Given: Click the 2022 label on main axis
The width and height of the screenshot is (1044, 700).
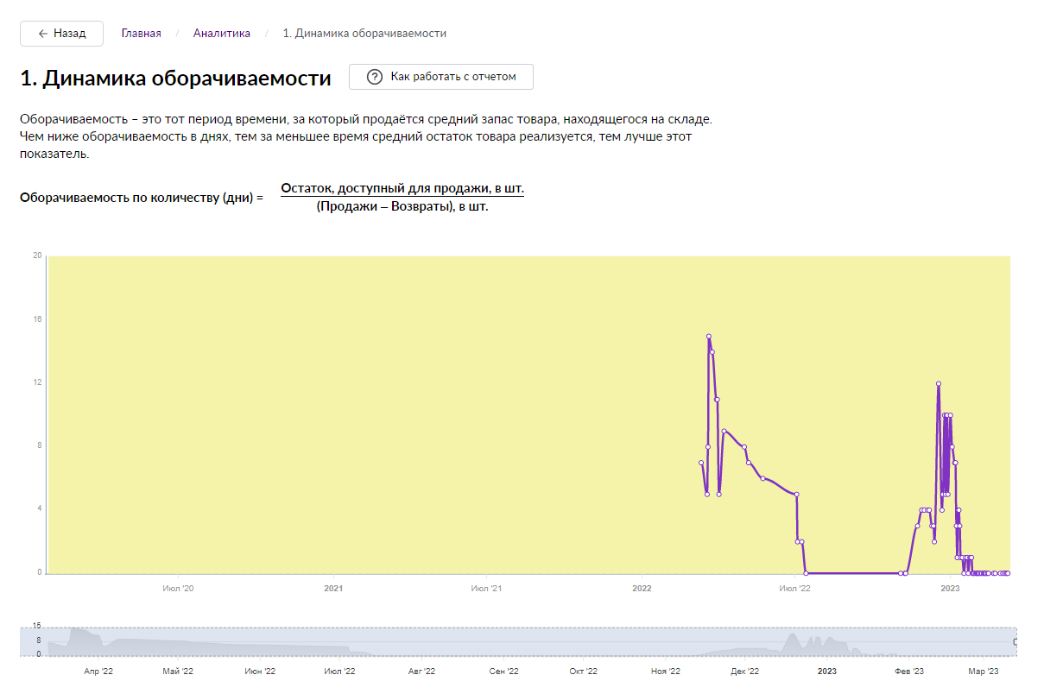Looking at the screenshot, I should click(642, 588).
